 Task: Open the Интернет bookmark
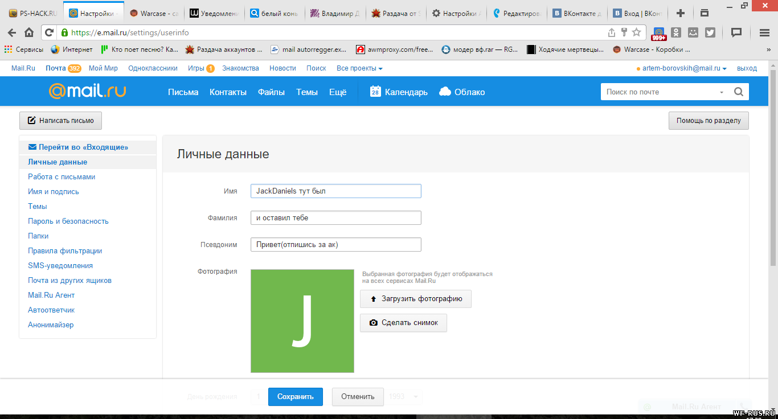(71, 50)
